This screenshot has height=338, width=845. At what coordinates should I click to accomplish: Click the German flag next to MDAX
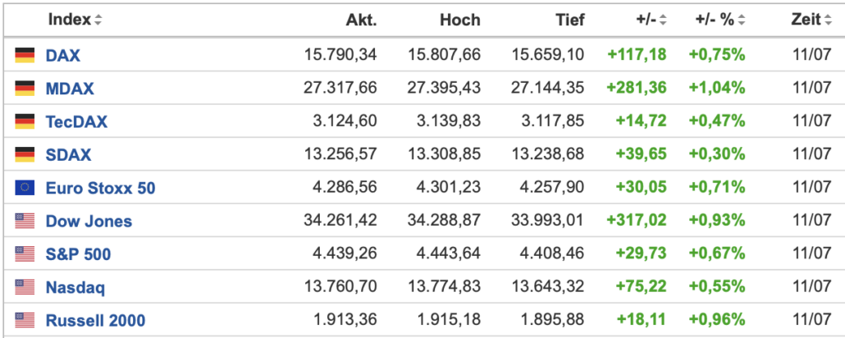25,88
